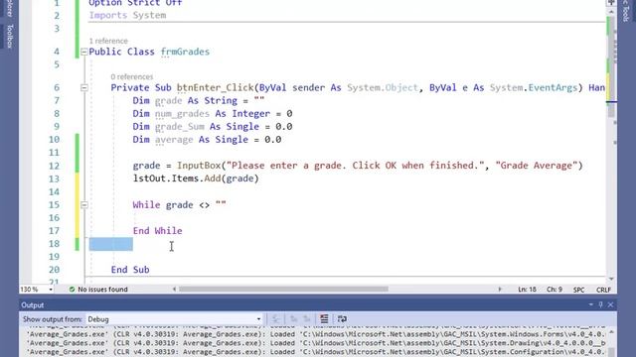Toggle word wrap in the Output panel
The width and height of the screenshot is (636, 357).
click(x=342, y=319)
